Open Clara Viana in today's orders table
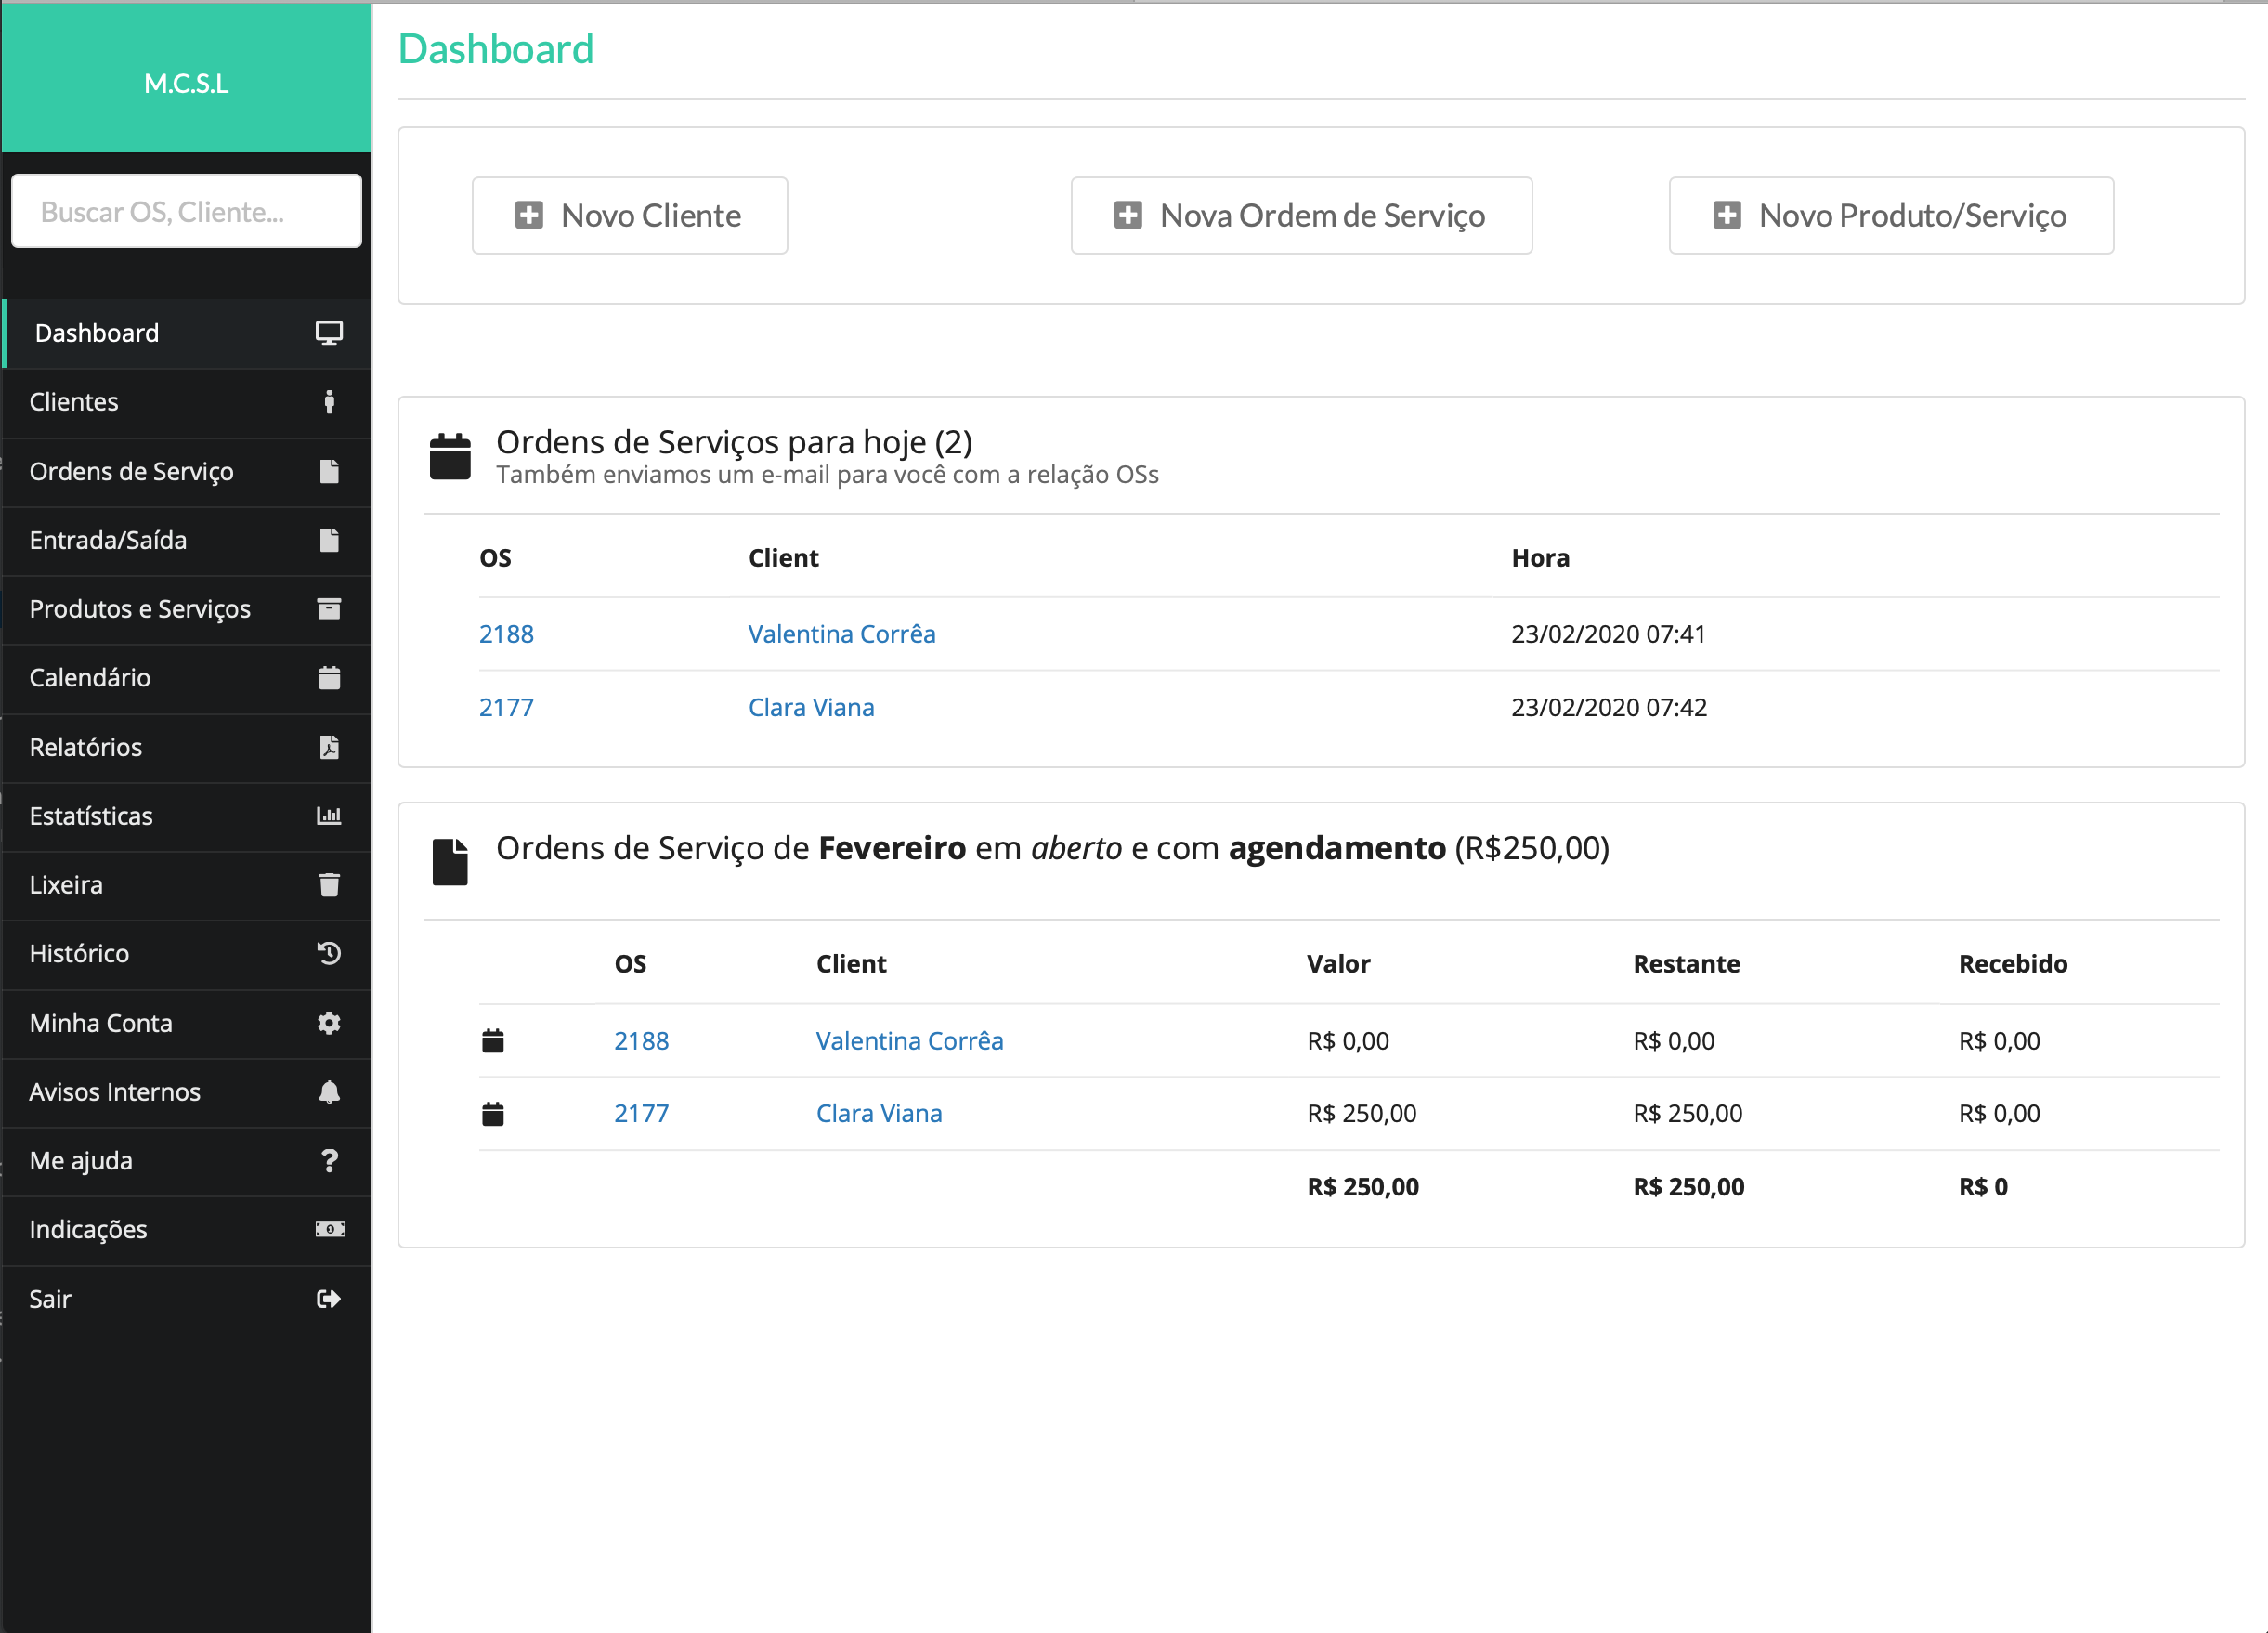2268x1633 pixels. pos(811,707)
